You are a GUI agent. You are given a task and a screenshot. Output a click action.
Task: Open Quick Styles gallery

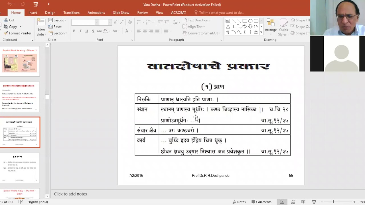coord(283,27)
